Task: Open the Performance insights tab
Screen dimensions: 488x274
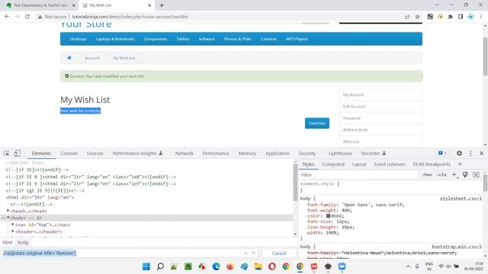Action: (x=137, y=154)
